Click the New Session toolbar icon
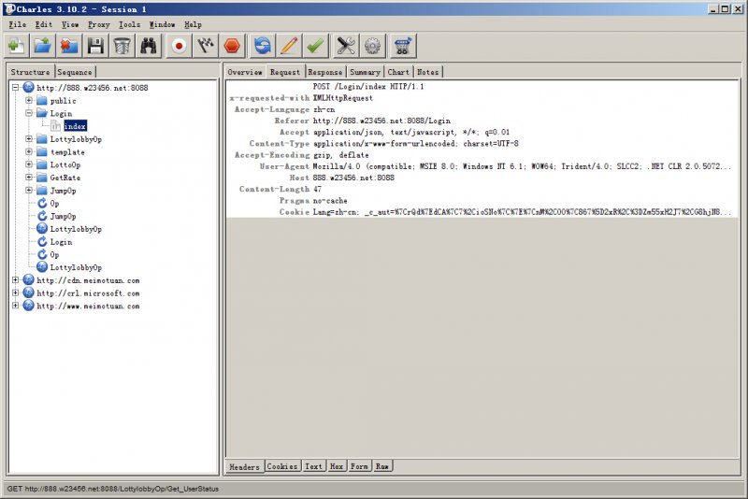Screen dimensions: 748x499 [16, 46]
